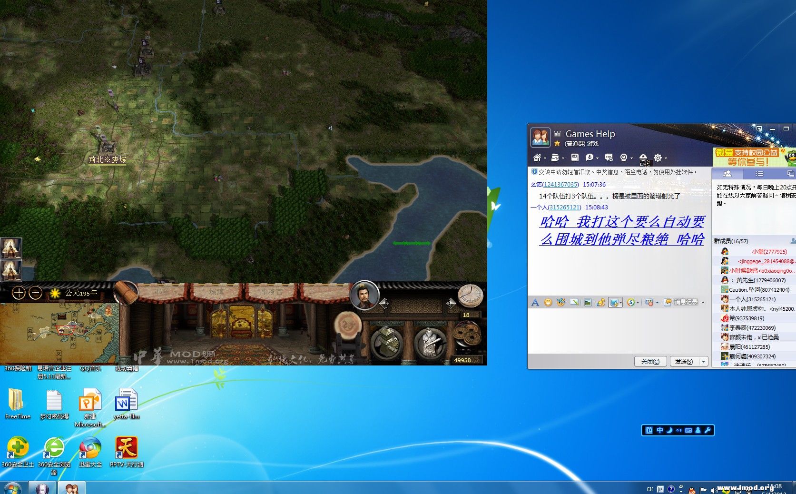Zoom out minimap with minus button

[x=35, y=293]
